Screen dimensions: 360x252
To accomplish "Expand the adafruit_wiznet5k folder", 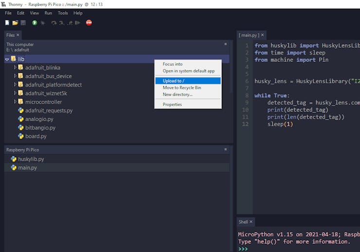I will [15, 93].
